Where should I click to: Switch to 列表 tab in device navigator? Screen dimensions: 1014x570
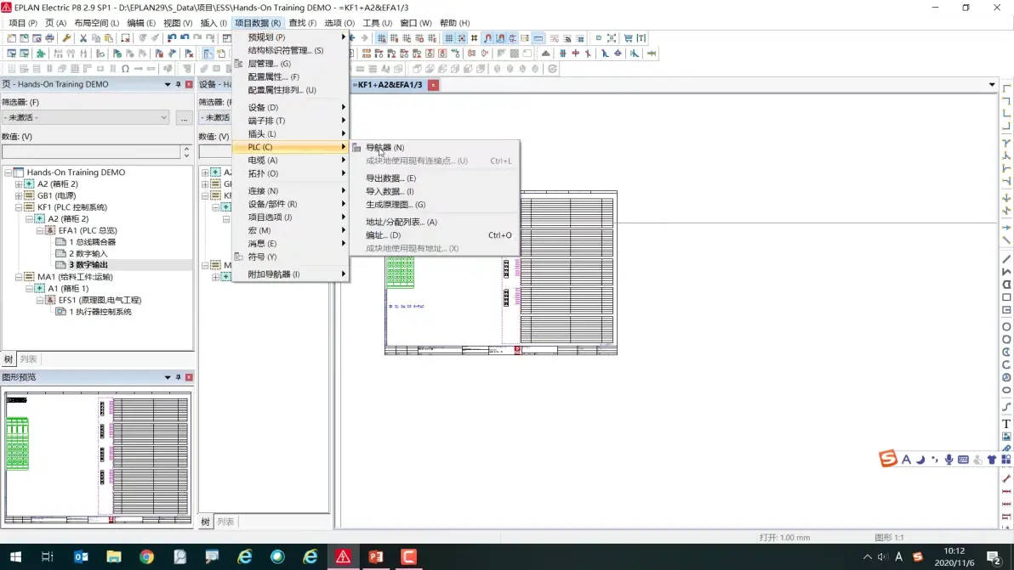click(x=225, y=522)
